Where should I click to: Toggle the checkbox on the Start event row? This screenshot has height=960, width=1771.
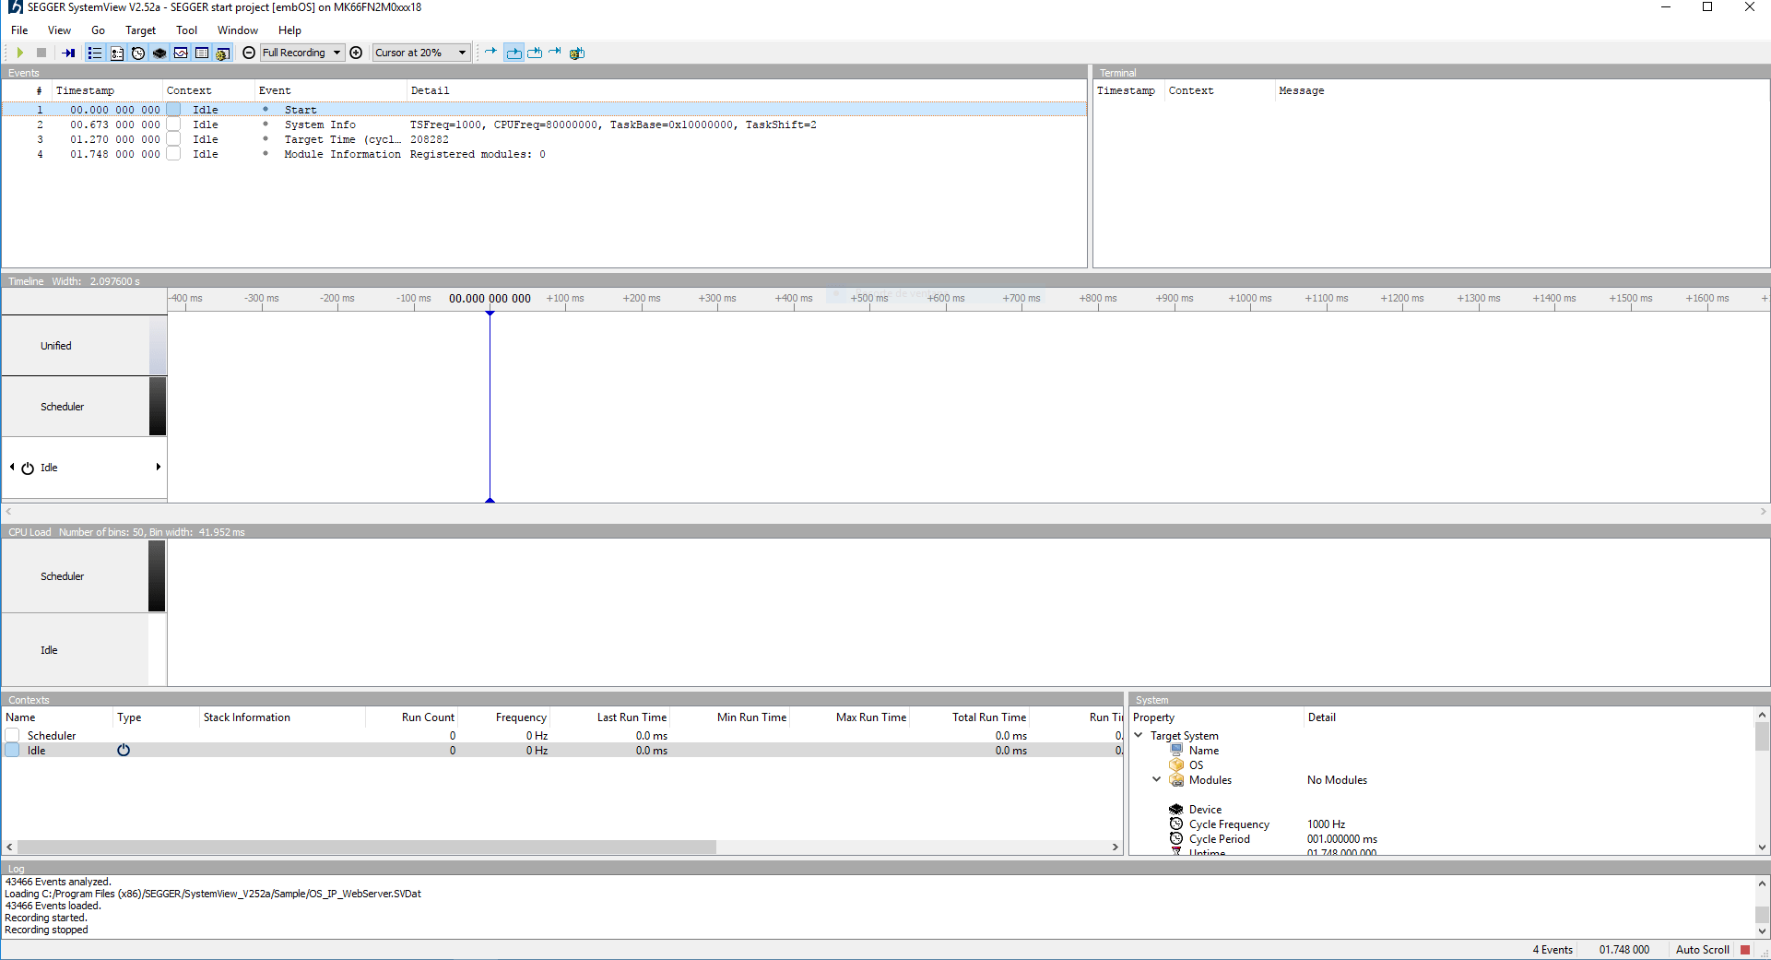pos(173,110)
